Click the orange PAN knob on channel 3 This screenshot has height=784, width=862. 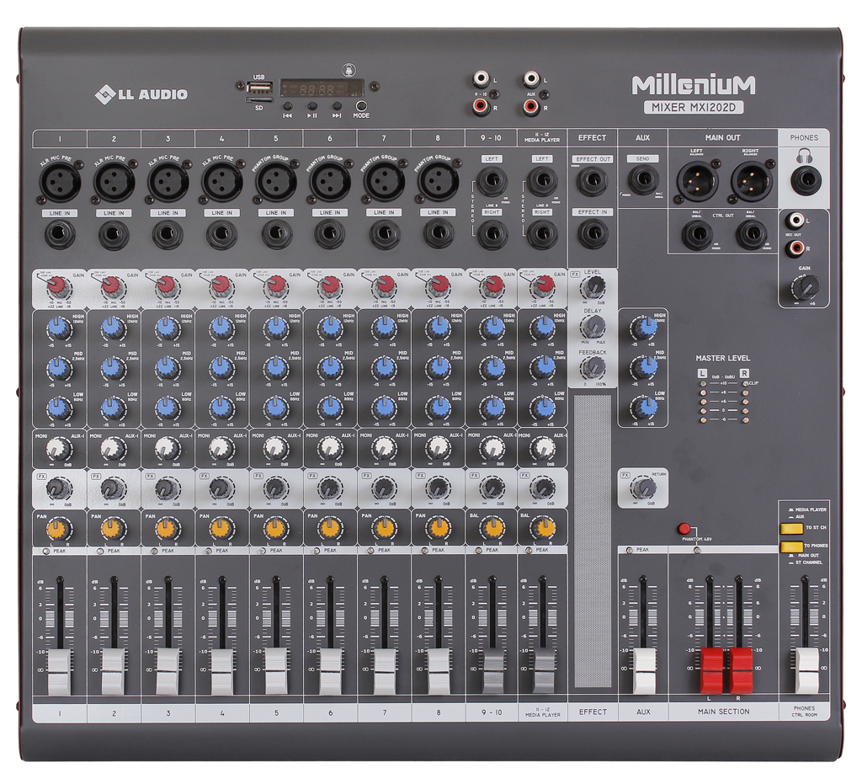click(x=167, y=528)
